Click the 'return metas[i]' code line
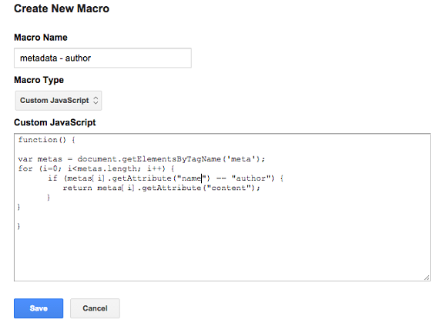This screenshot has height=326, width=443. click(x=161, y=188)
